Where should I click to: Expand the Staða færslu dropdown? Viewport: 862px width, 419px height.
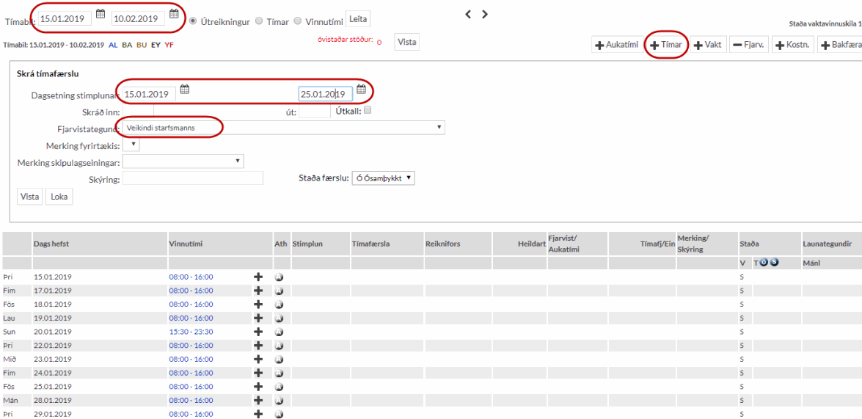pyautogui.click(x=383, y=178)
